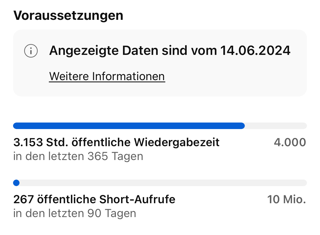The image size is (320, 235).
Task: Click the 10 Mio. target value
Action: (x=286, y=200)
